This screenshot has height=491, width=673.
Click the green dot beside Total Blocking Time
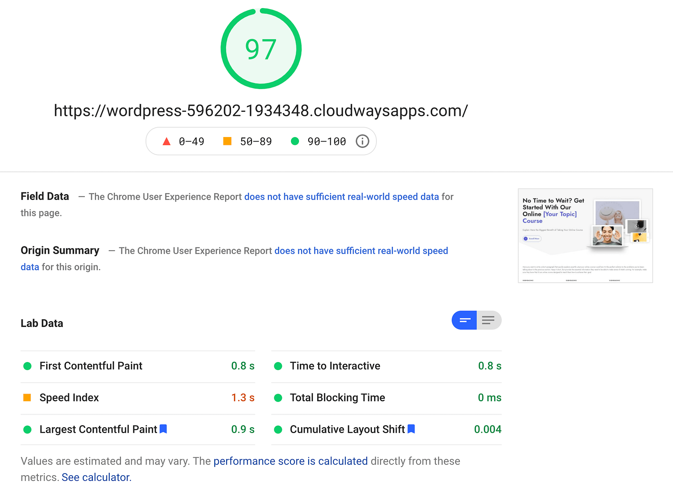coord(278,397)
